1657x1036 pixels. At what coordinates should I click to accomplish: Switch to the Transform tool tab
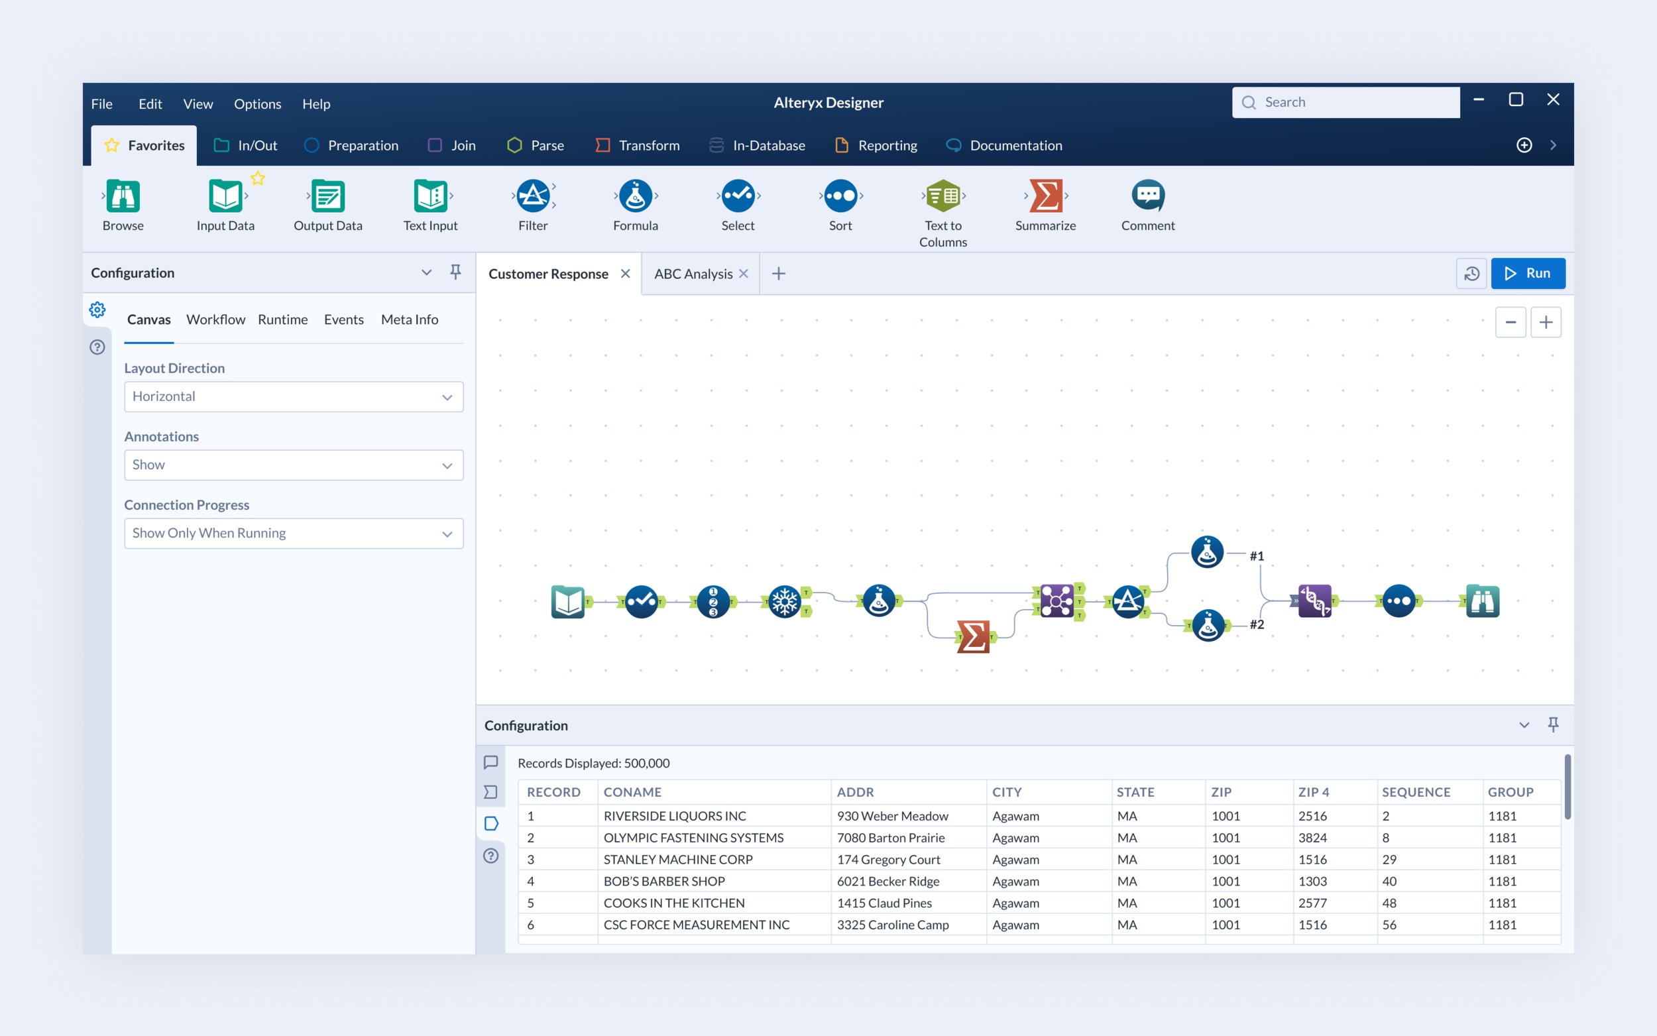point(638,145)
